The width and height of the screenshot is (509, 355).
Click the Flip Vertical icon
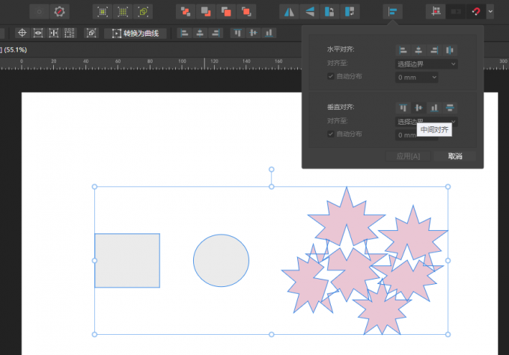(x=309, y=12)
